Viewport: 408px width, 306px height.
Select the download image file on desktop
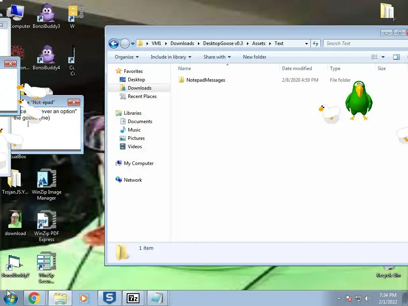(x=15, y=223)
